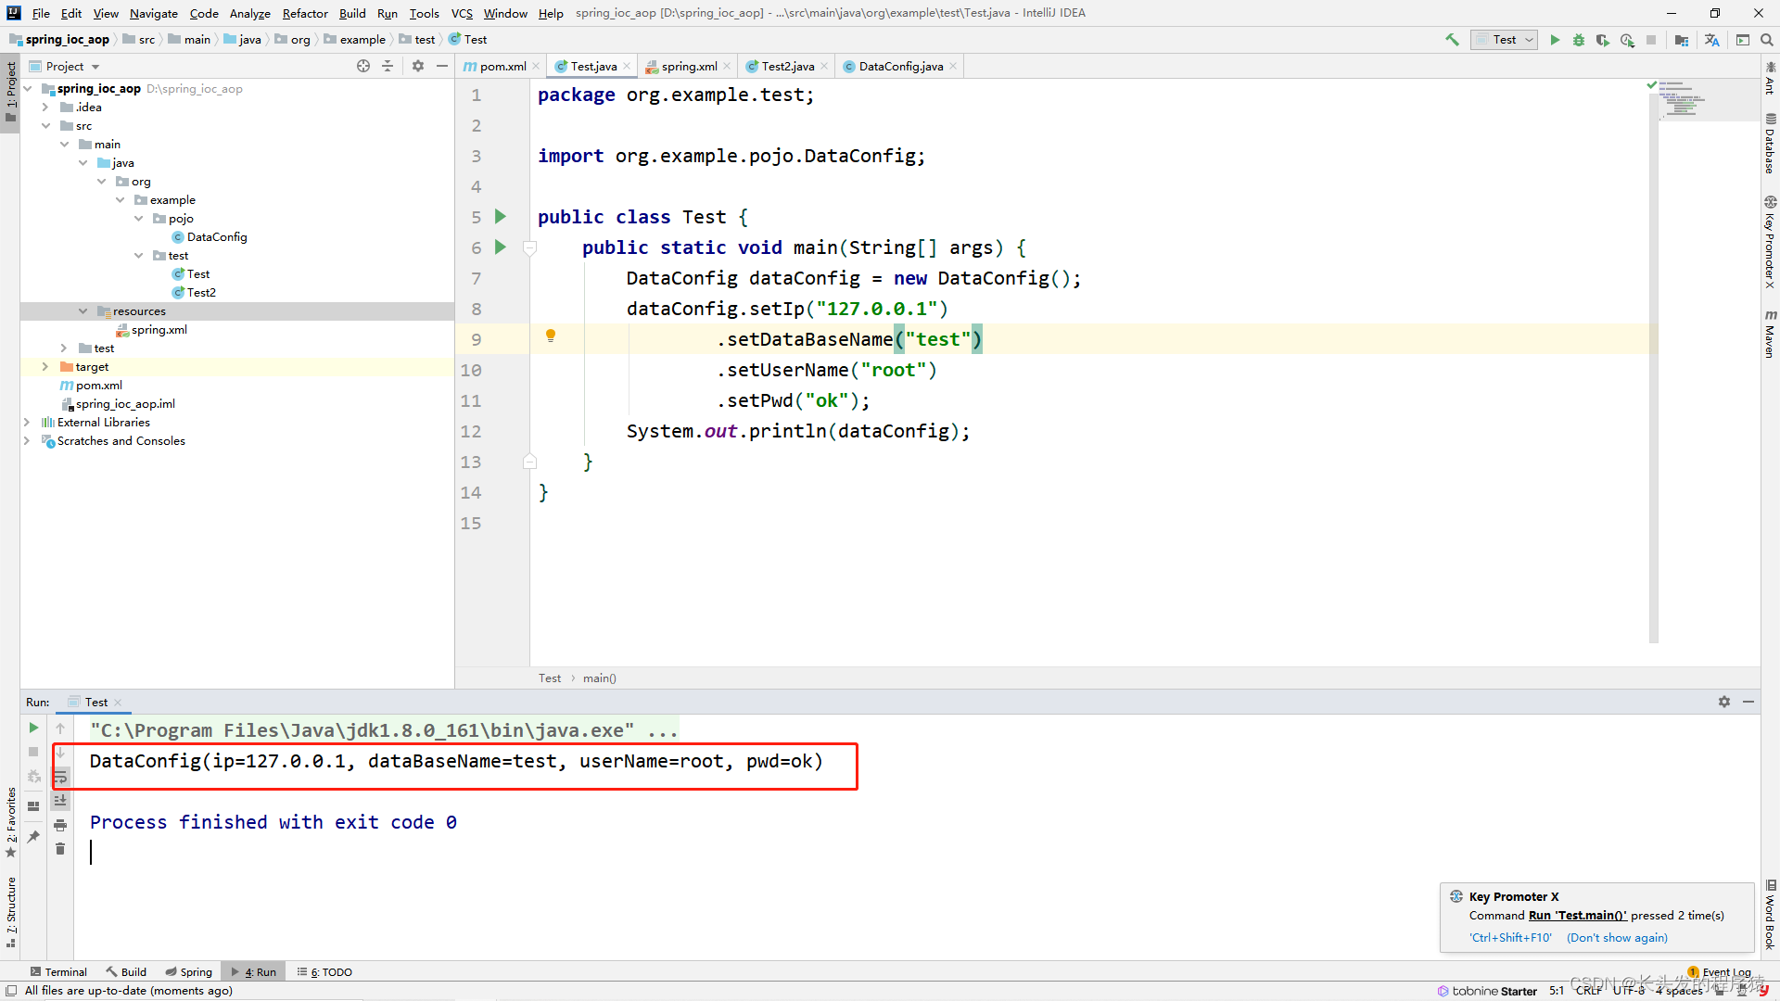
Task: Click run gutter arrow beside main method
Action: click(501, 247)
